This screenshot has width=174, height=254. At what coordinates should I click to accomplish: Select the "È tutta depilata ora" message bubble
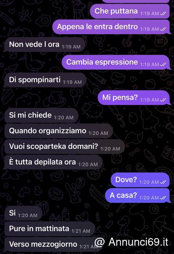[x=53, y=162]
